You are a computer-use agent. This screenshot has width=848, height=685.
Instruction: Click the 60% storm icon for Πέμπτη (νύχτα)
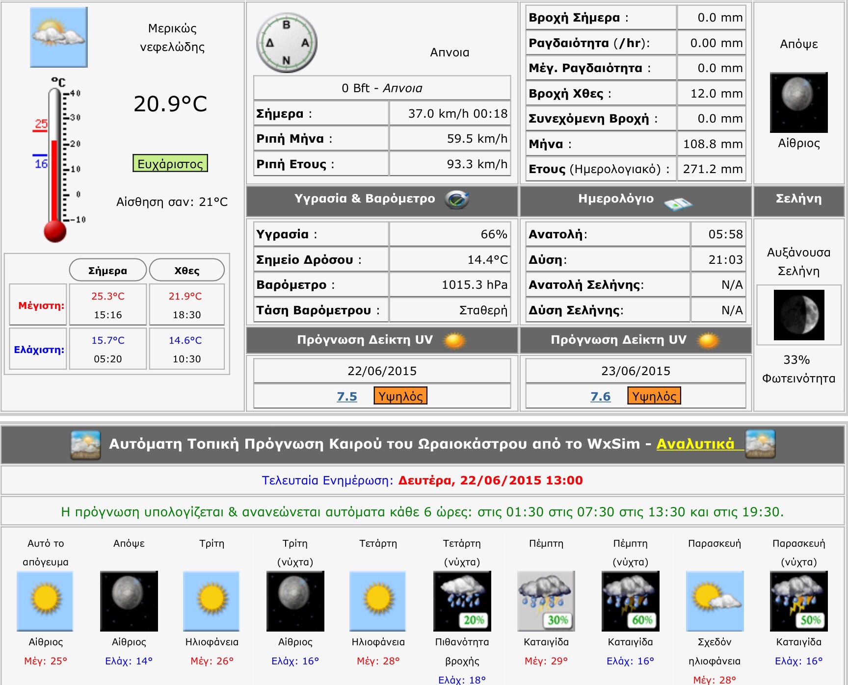[631, 601]
